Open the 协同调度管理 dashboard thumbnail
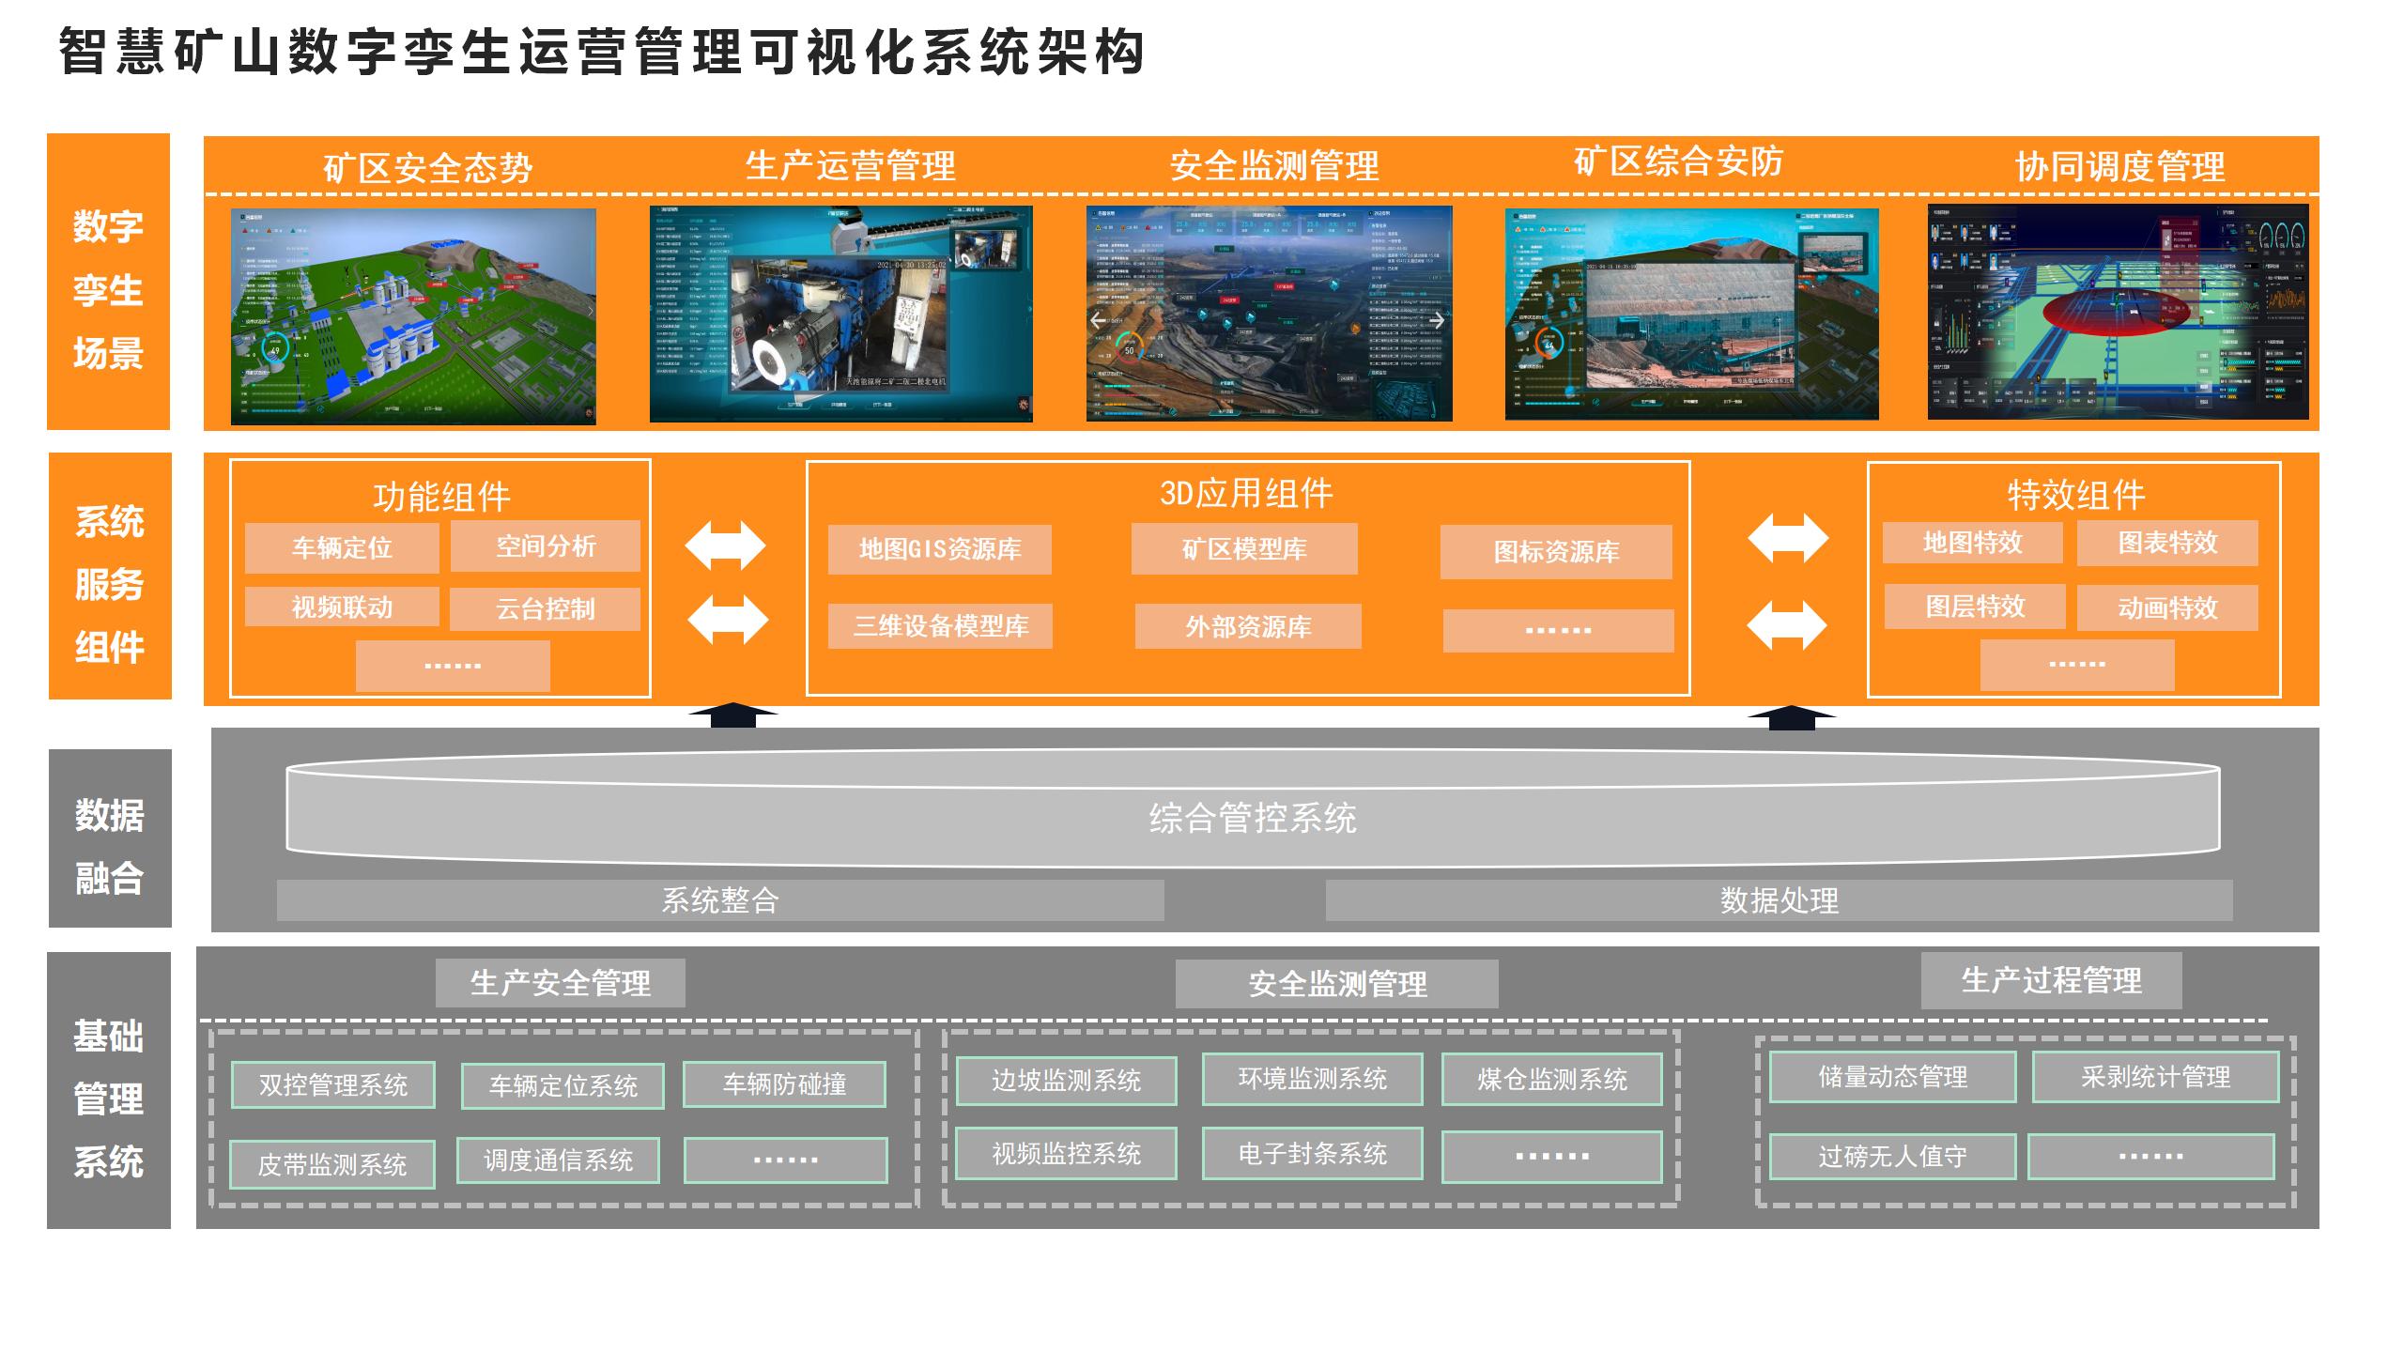2404x1352 pixels. 2118,312
